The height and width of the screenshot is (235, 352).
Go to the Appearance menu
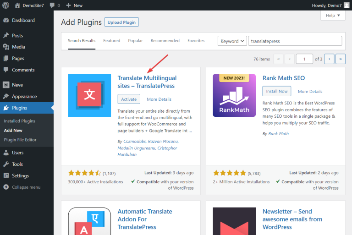coord(24,97)
